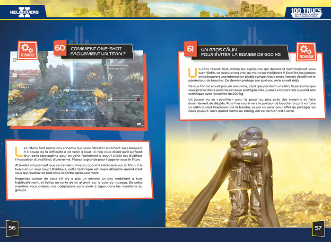
Task: Click the heading 'Un gros câlin pour éviter la bombe de 500 kg'
Action: click(x=241, y=52)
